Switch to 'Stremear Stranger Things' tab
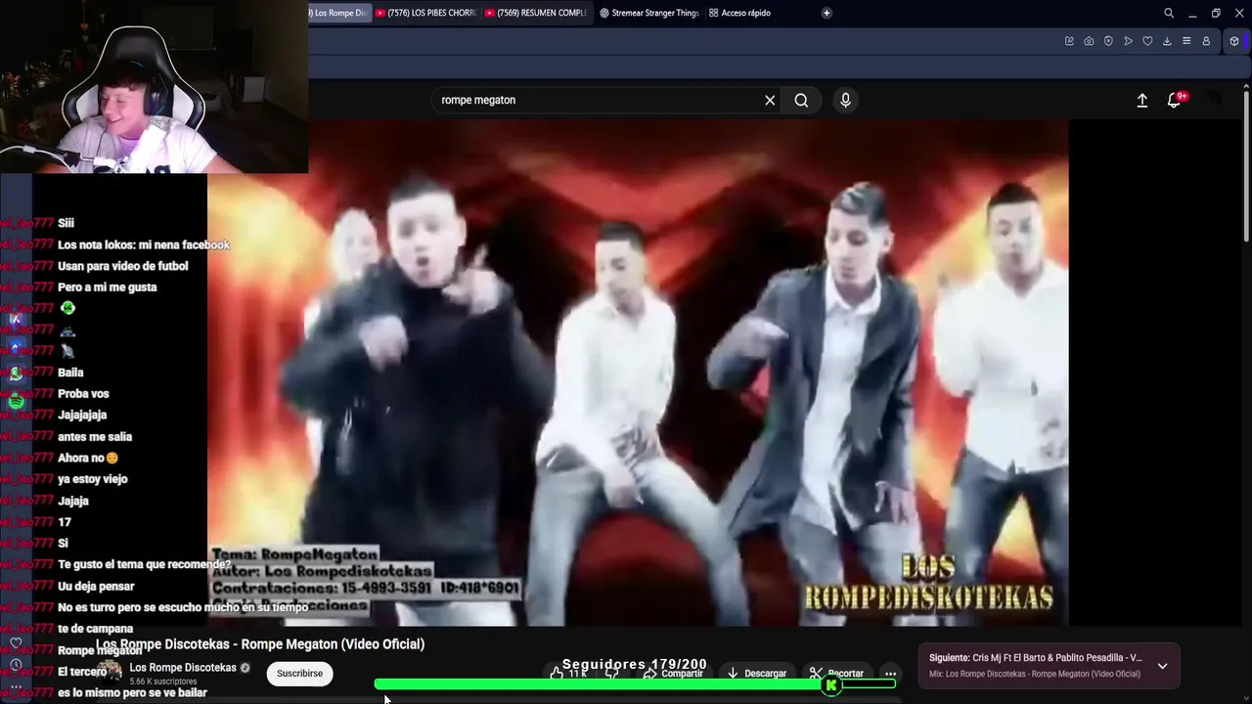Screen dimensions: 1252x704 coord(648,13)
